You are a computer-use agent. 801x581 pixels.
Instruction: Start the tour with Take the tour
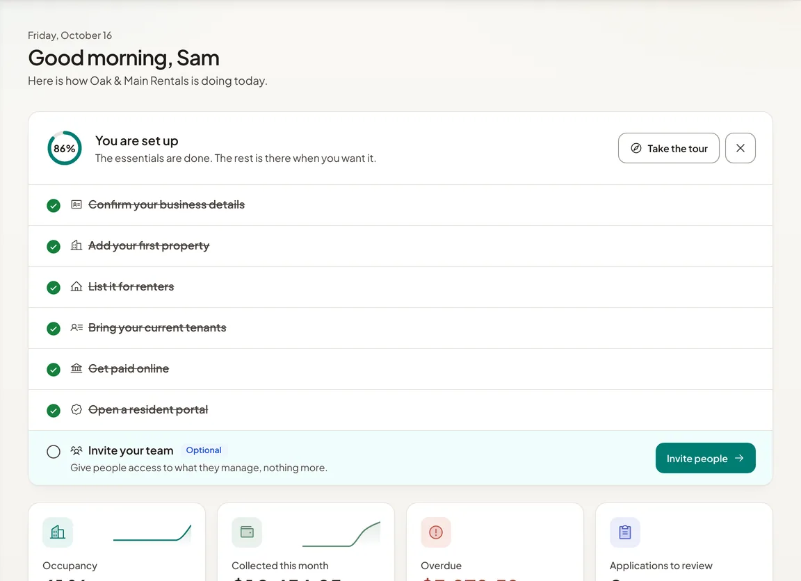[x=669, y=148]
